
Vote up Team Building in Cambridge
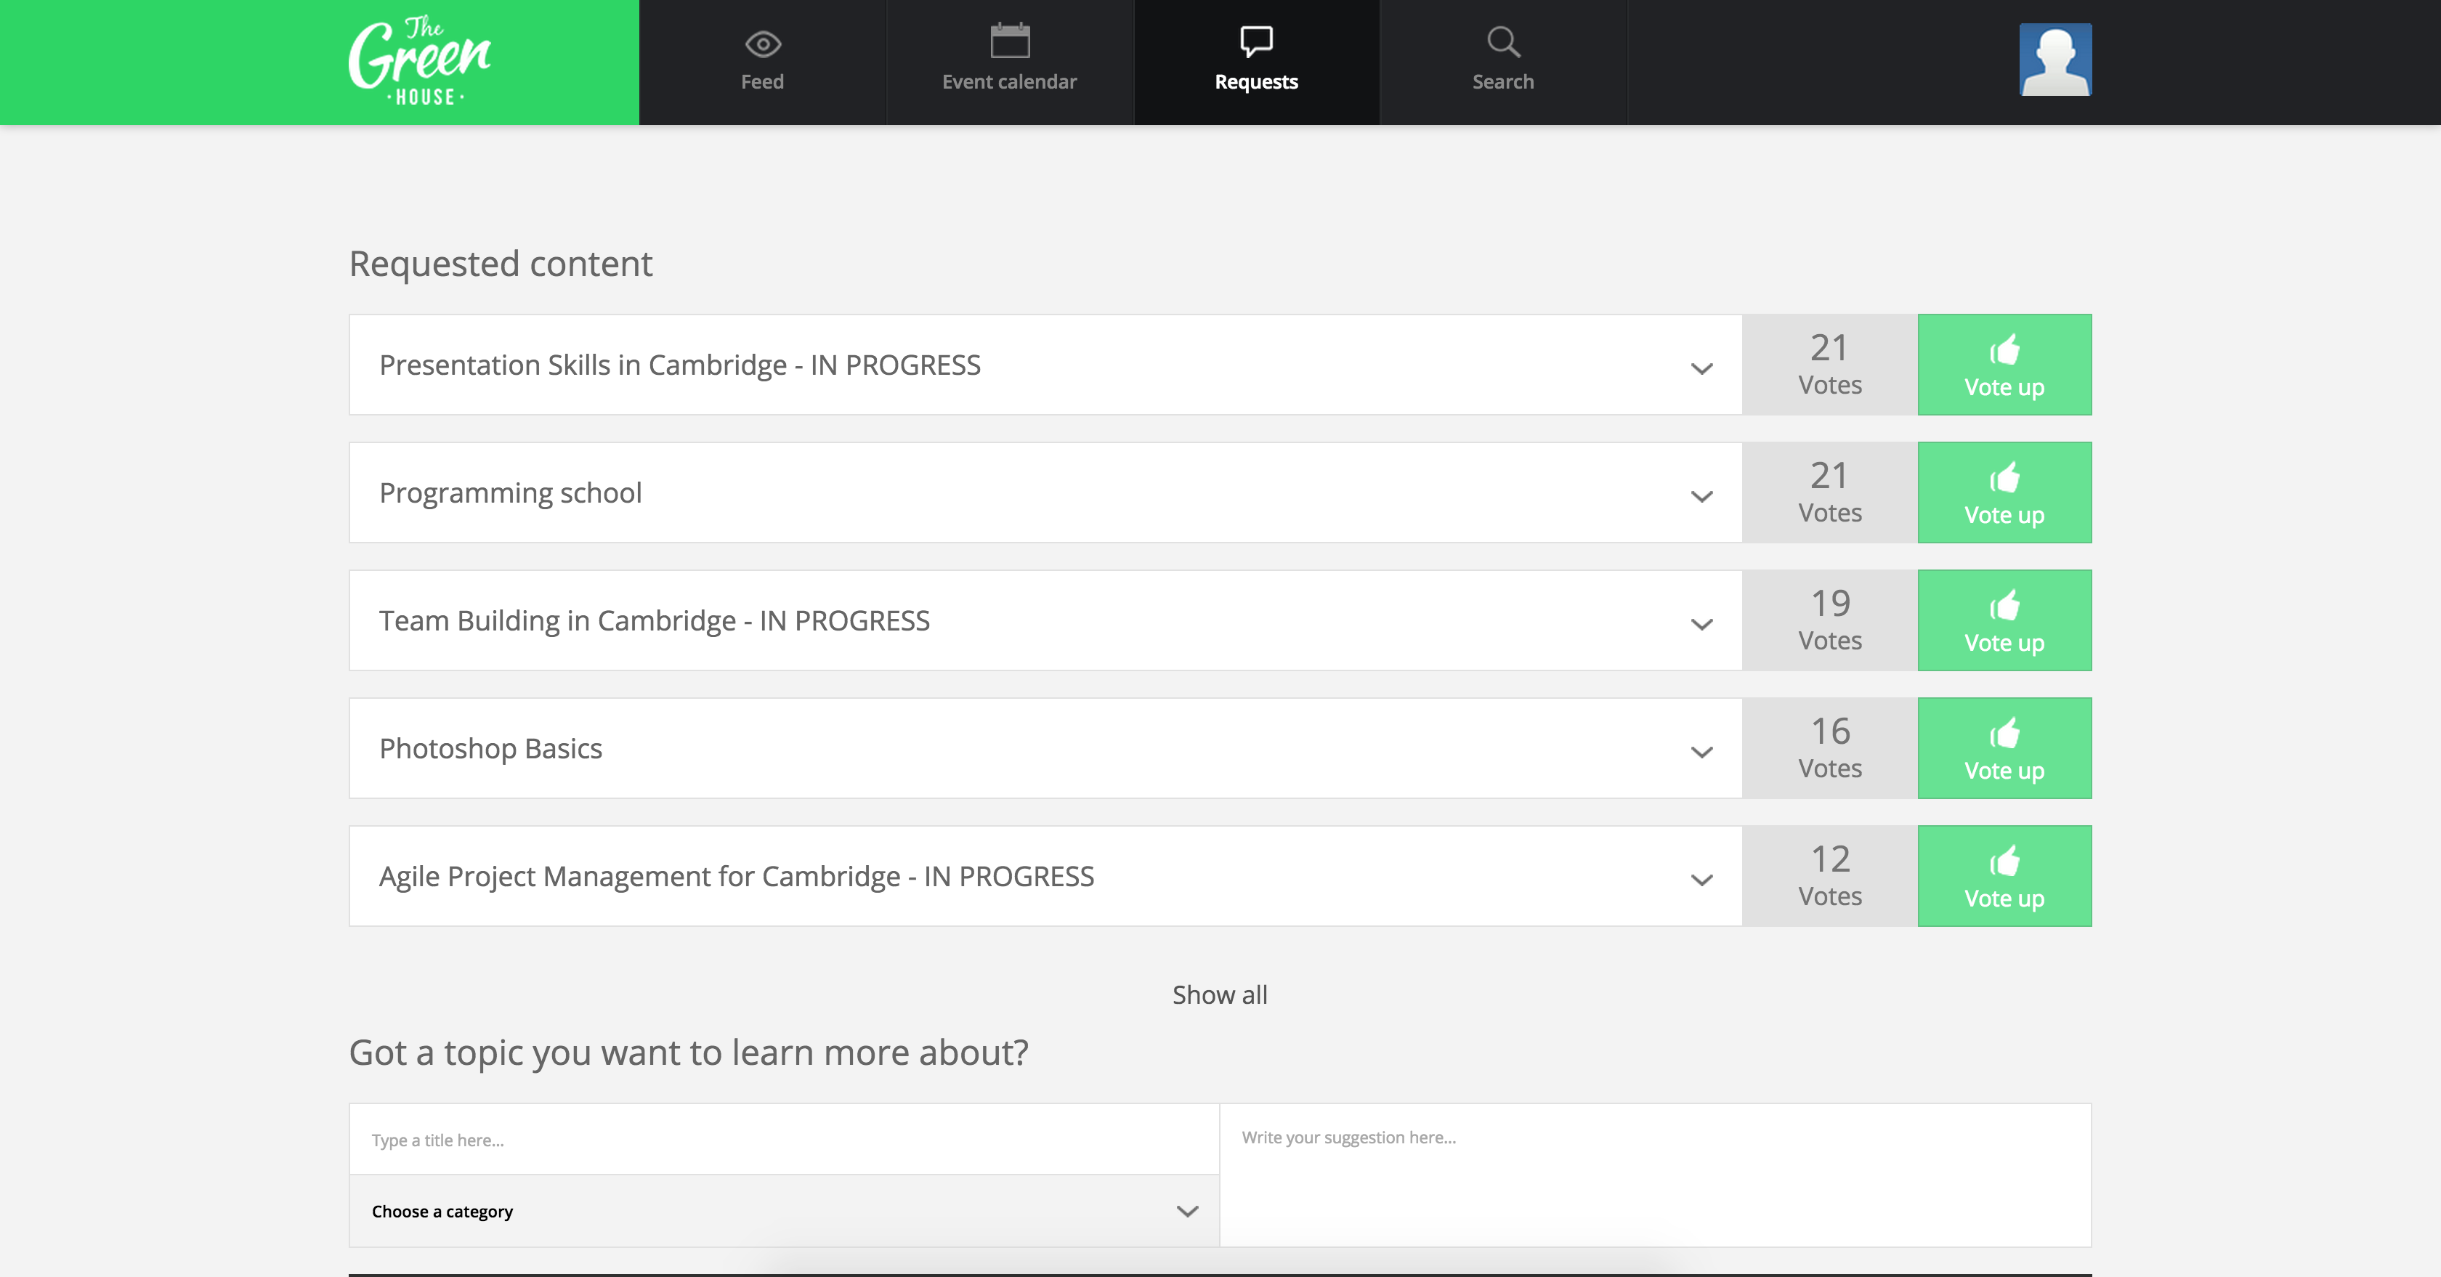click(x=2004, y=620)
